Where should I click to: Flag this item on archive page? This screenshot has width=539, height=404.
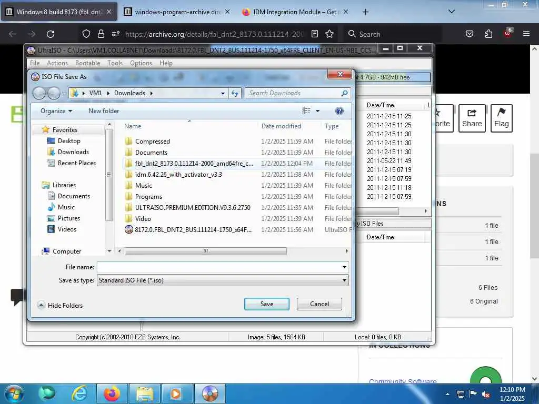coord(501,118)
